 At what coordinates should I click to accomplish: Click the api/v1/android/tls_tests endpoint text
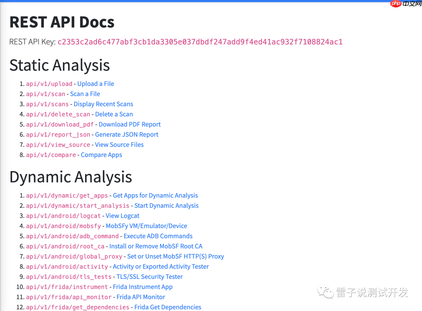[69, 277]
